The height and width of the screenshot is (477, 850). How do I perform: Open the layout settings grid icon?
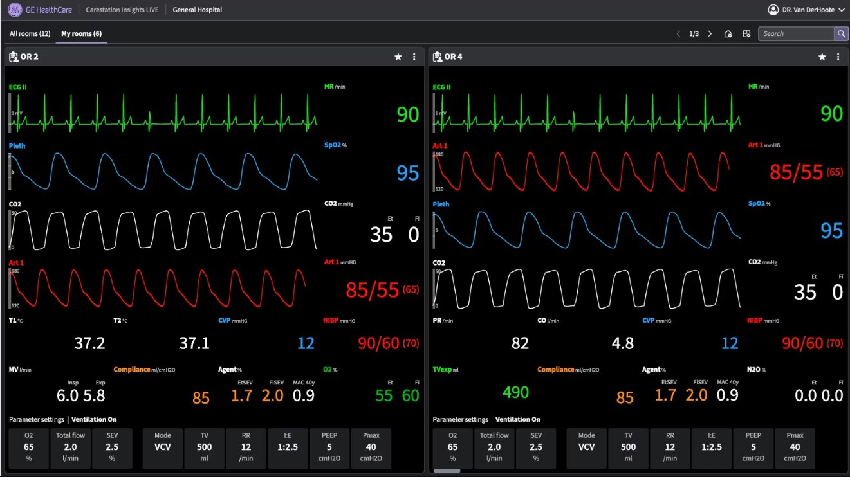pos(746,34)
